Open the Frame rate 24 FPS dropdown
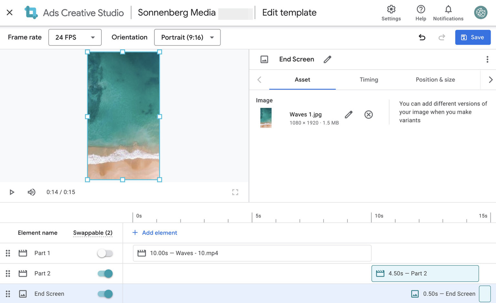This screenshot has width=496, height=303. point(75,37)
